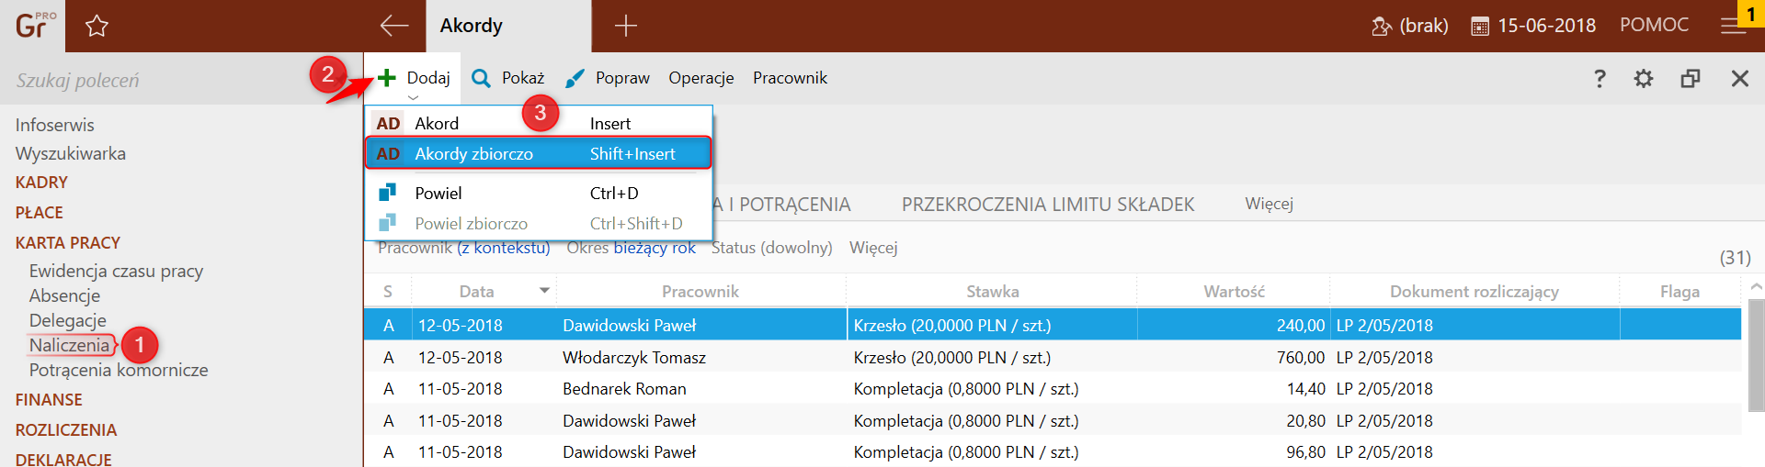Open Wyszukiwarka in the sidebar
This screenshot has height=467, width=1765.
coord(71,153)
